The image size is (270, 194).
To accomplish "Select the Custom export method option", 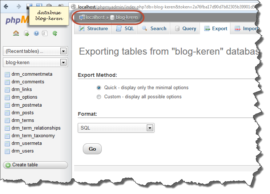I will 99,97.
